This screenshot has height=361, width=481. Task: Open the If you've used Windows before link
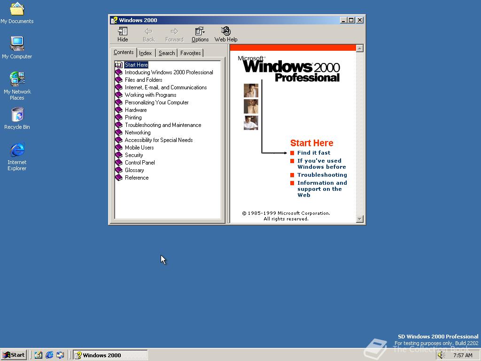tap(321, 164)
